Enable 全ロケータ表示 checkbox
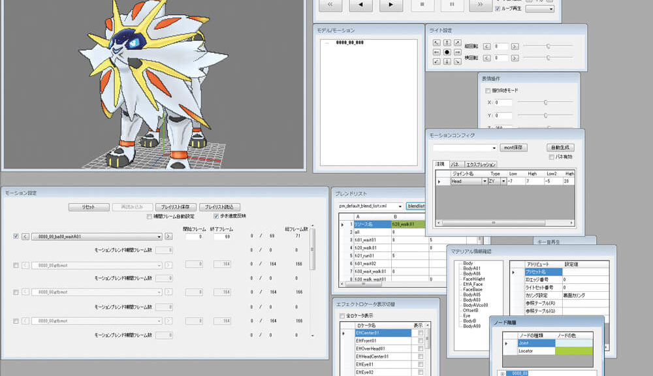 click(x=342, y=316)
